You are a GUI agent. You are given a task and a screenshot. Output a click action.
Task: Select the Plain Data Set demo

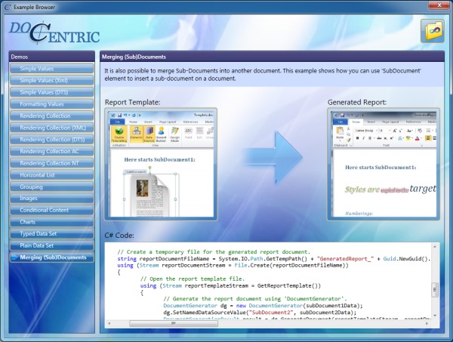pos(51,245)
